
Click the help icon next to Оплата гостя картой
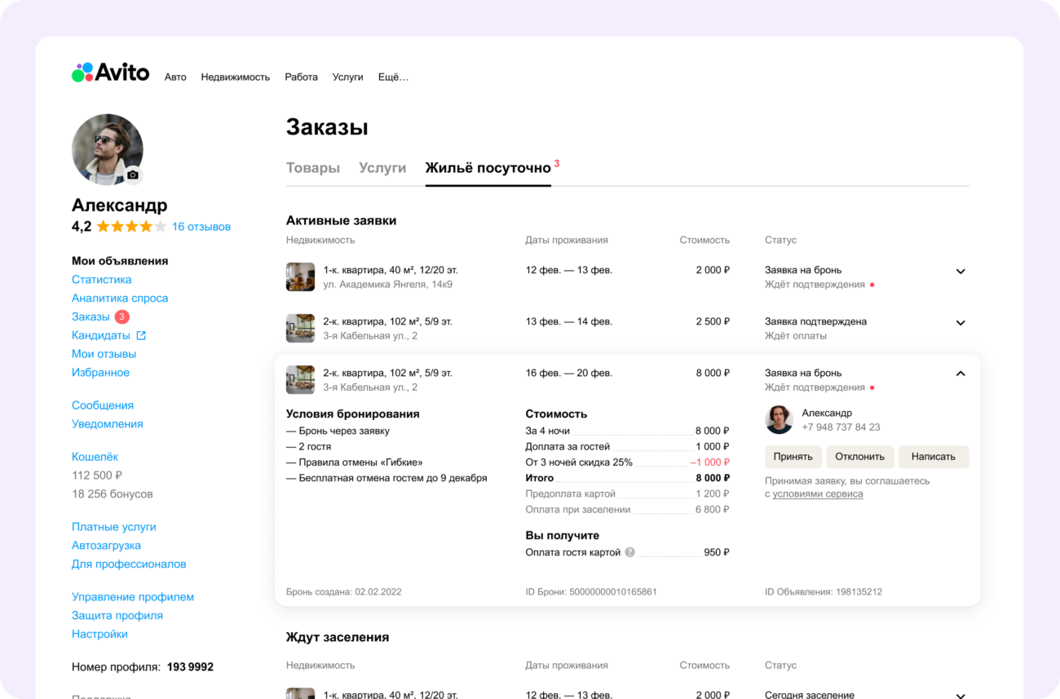[x=629, y=552]
